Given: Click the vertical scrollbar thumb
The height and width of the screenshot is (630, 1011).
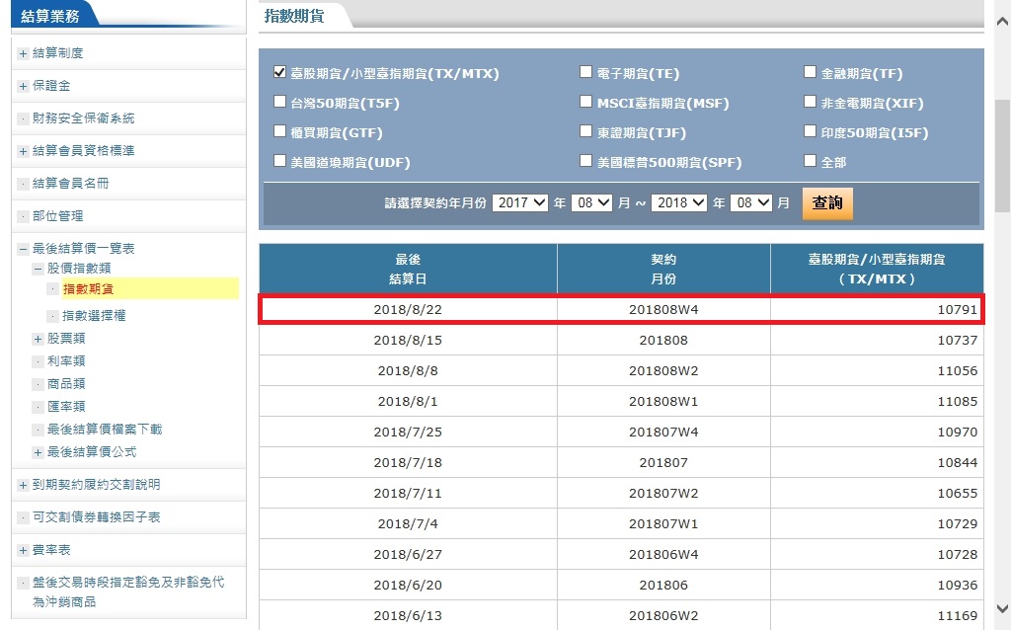Looking at the screenshot, I should [x=1002, y=156].
